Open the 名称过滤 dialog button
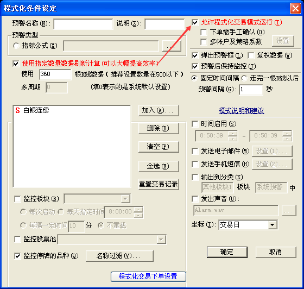 coord(119,256)
